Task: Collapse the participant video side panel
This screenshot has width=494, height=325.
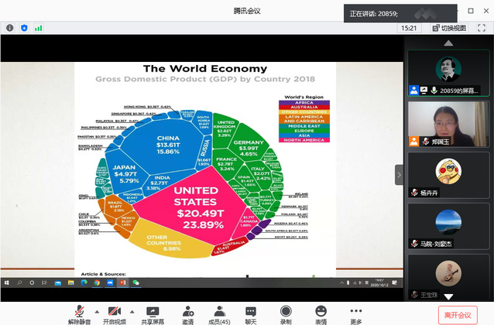Action: tap(400, 175)
